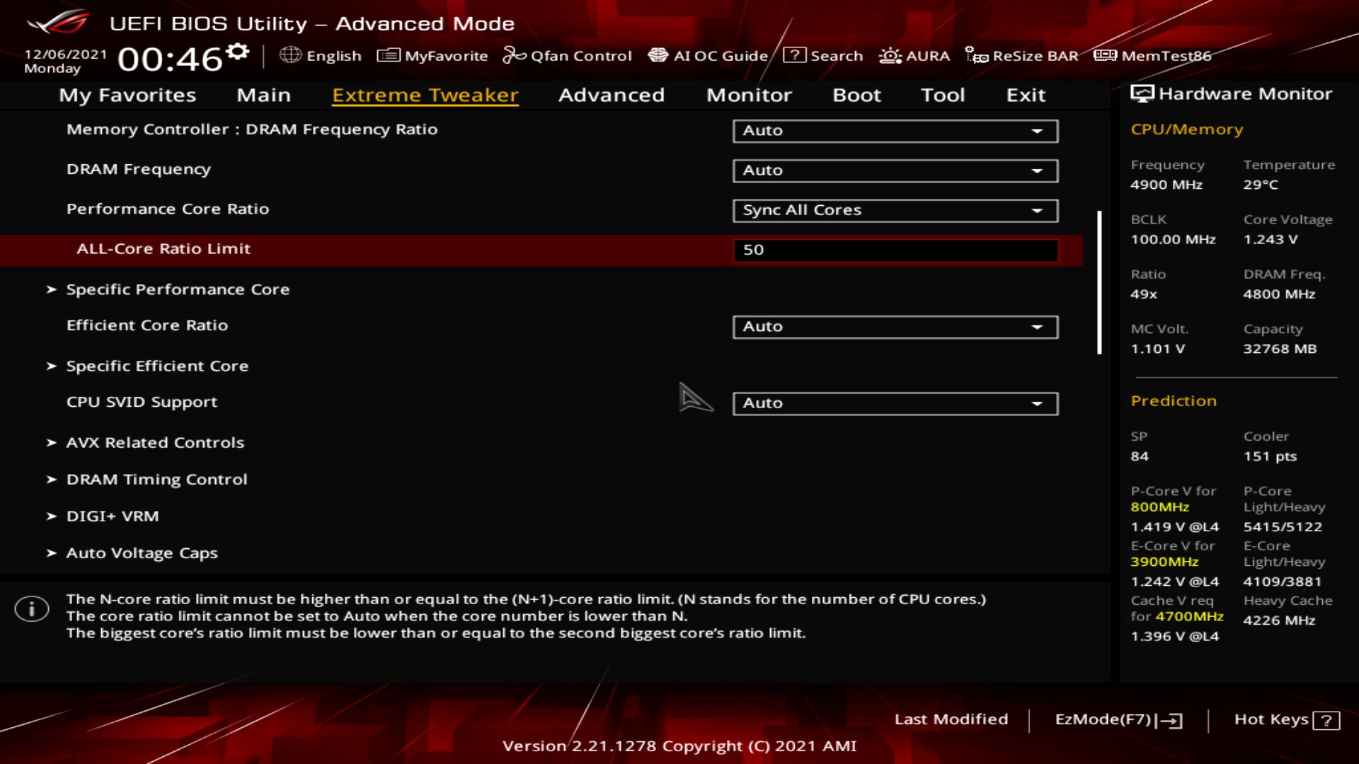The image size is (1359, 764).
Task: Click the vertical scrollbar of settings list
Action: click(x=1099, y=283)
